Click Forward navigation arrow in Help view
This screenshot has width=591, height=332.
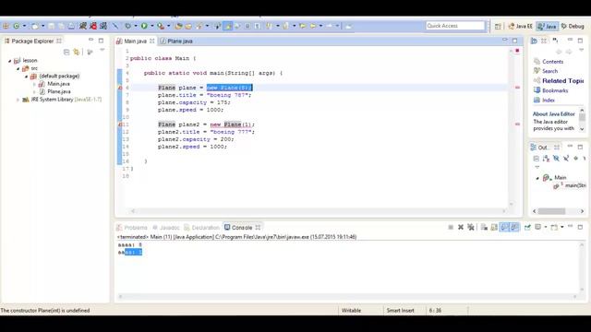click(x=569, y=52)
